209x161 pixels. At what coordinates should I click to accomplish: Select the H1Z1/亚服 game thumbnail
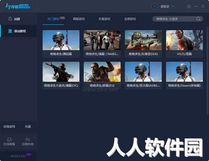184,40
